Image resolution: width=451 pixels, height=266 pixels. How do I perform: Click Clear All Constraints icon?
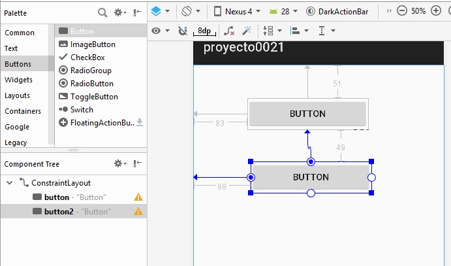[229, 31]
